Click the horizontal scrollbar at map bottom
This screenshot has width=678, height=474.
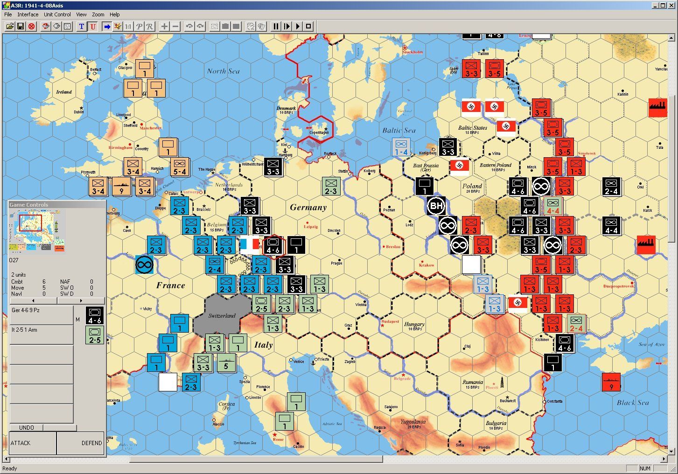coord(256,459)
